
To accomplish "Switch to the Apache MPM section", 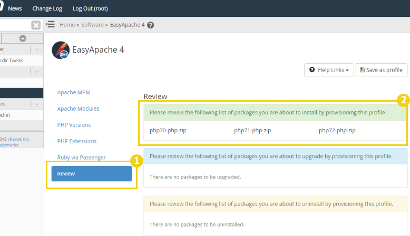I will click(74, 92).
